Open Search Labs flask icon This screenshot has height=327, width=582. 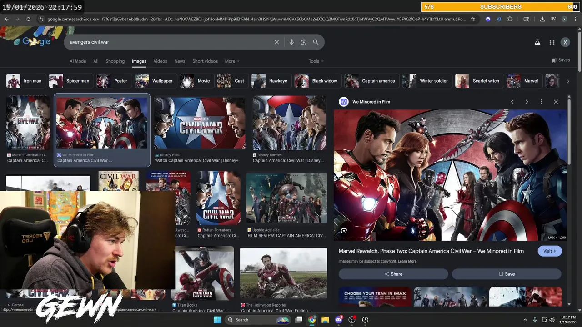pyautogui.click(x=537, y=42)
